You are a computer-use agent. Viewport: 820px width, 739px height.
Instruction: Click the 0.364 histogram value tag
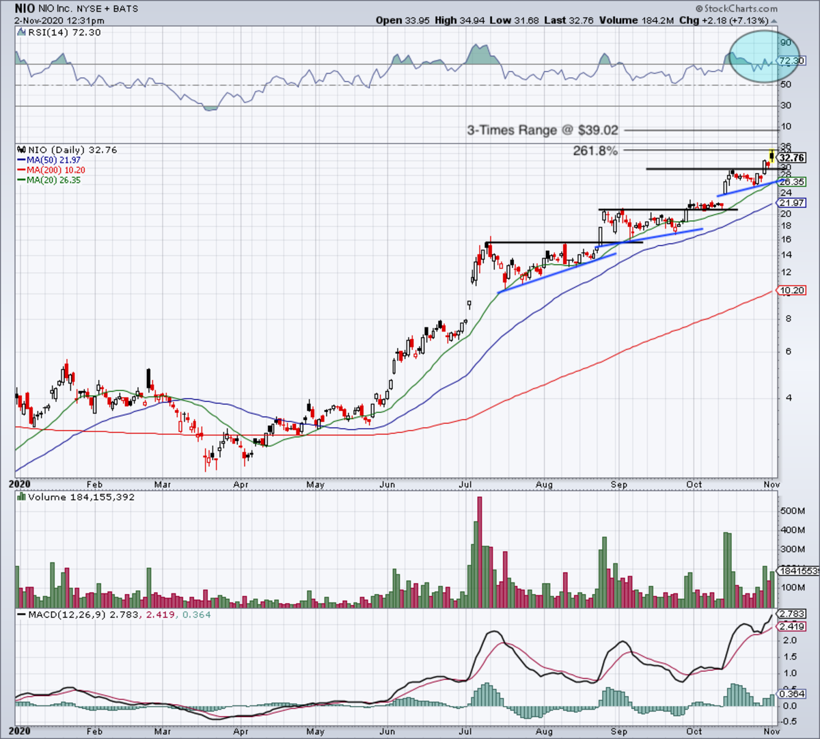pos(792,694)
